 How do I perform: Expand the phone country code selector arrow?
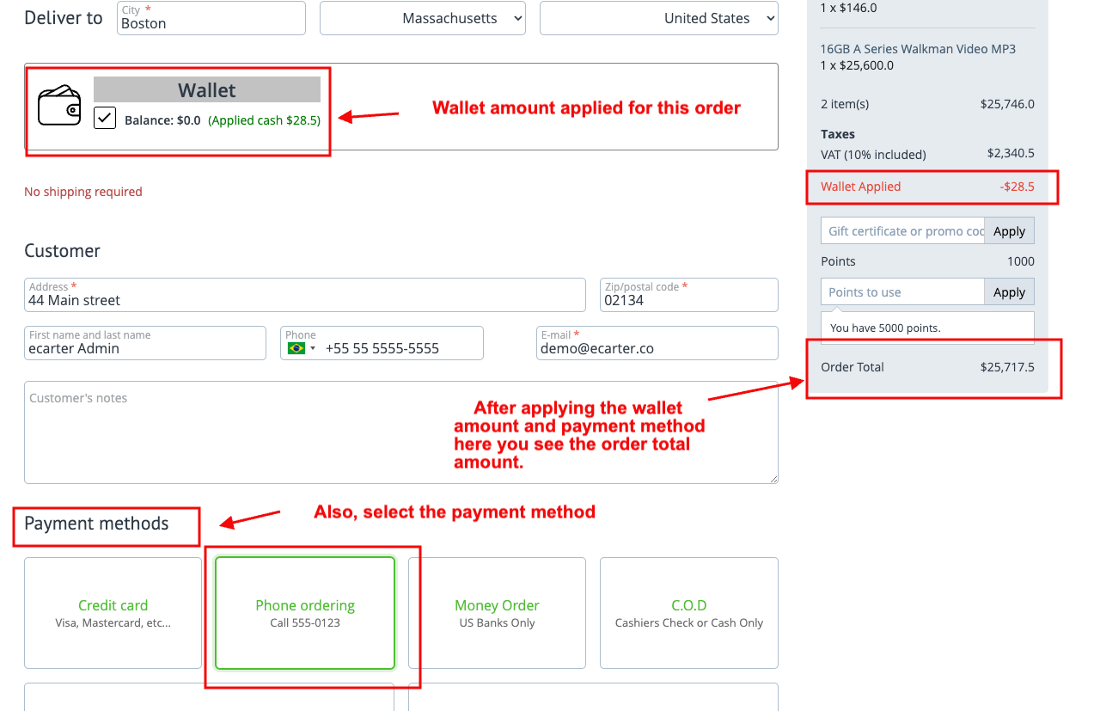pyautogui.click(x=314, y=348)
